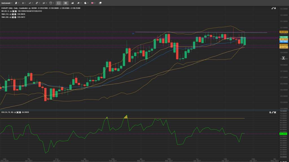
Task: Click the orange 129.43672 SMA price tag
Action: (x=284, y=47)
